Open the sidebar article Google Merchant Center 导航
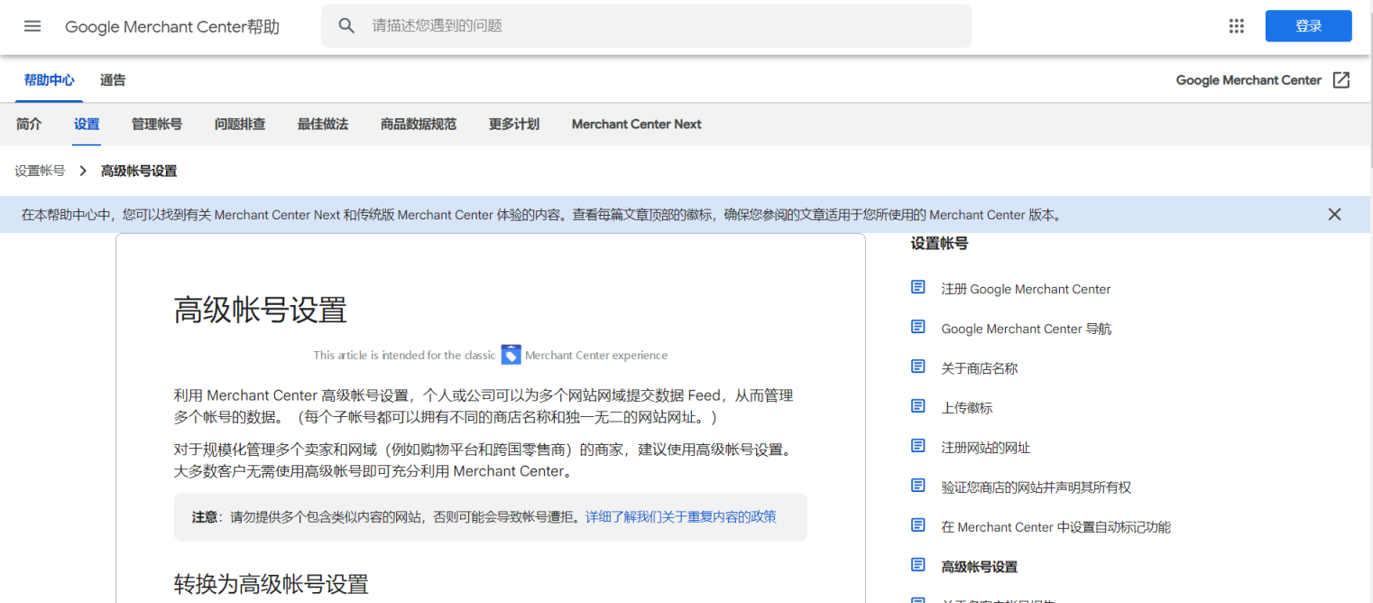Viewport: 1373px width, 603px height. pos(1026,328)
